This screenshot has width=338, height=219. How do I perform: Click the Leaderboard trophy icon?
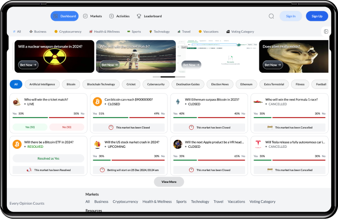coord(139,16)
